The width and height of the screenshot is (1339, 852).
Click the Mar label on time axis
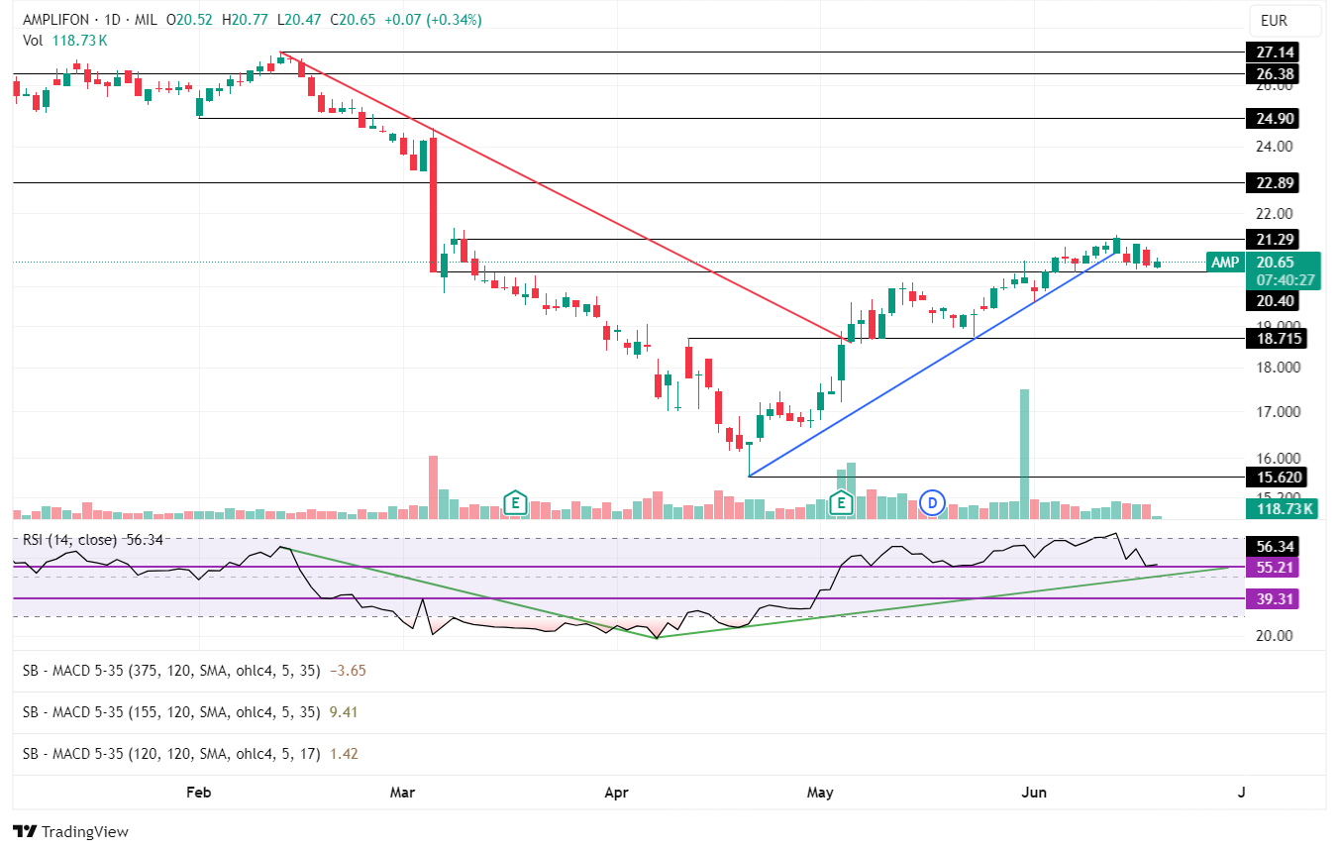(x=402, y=793)
